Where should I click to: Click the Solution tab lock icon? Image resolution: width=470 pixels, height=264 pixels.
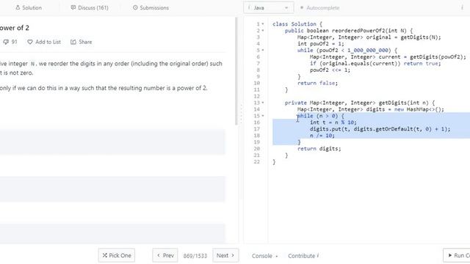click(x=18, y=7)
